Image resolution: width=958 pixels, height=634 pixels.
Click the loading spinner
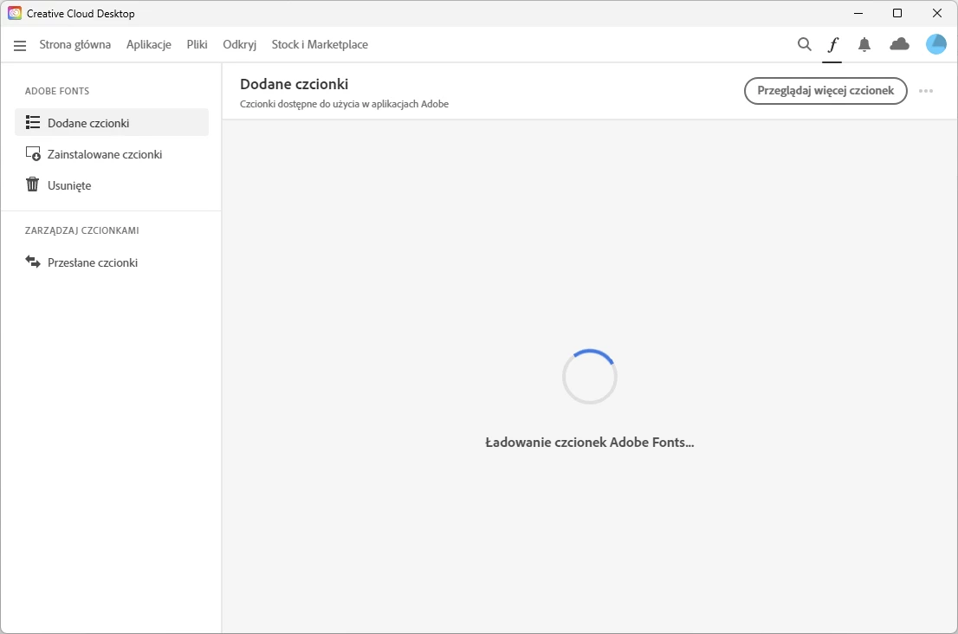(590, 376)
